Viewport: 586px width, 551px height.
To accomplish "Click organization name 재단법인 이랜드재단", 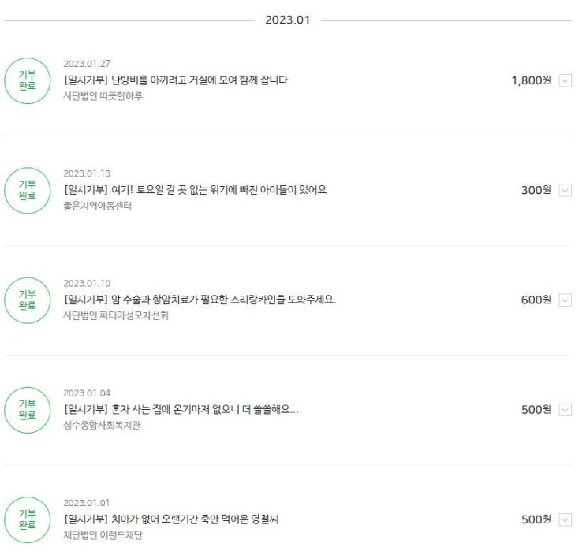I will [x=103, y=536].
